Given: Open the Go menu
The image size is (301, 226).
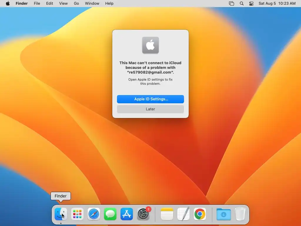Looking at the screenshot, I should point(76,4).
